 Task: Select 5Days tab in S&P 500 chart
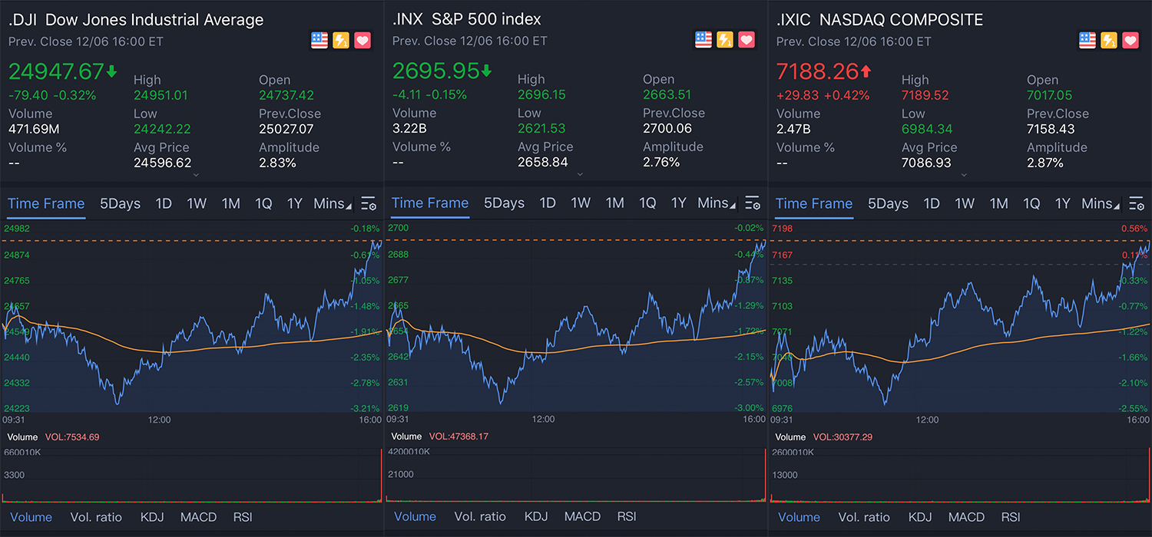pyautogui.click(x=505, y=203)
